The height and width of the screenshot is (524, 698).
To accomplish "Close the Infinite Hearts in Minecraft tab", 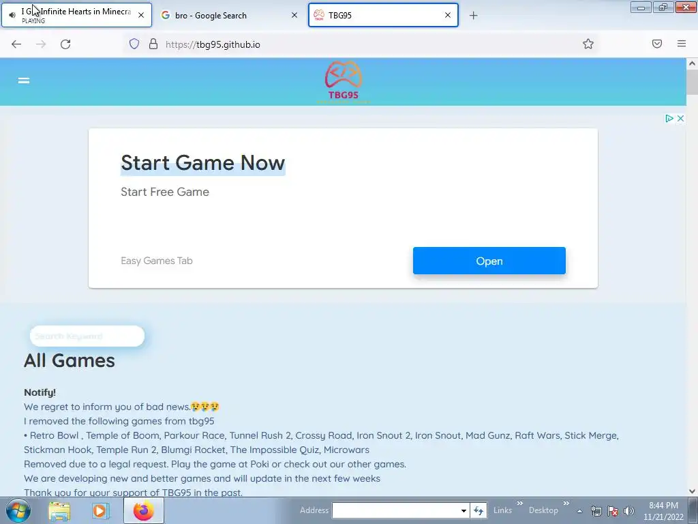I will point(141,15).
